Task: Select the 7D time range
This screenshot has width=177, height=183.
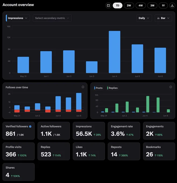Action: click(118, 5)
